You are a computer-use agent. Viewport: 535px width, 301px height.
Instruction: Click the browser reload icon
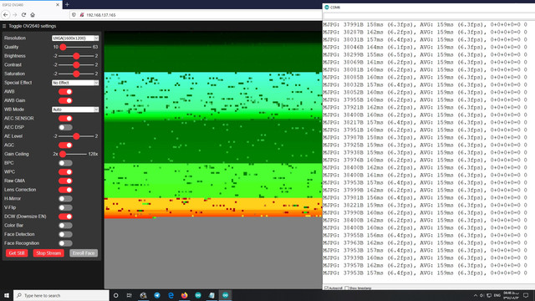click(23, 15)
